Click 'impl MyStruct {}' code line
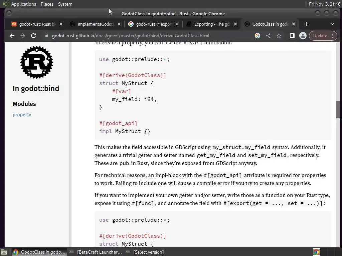 (125, 131)
